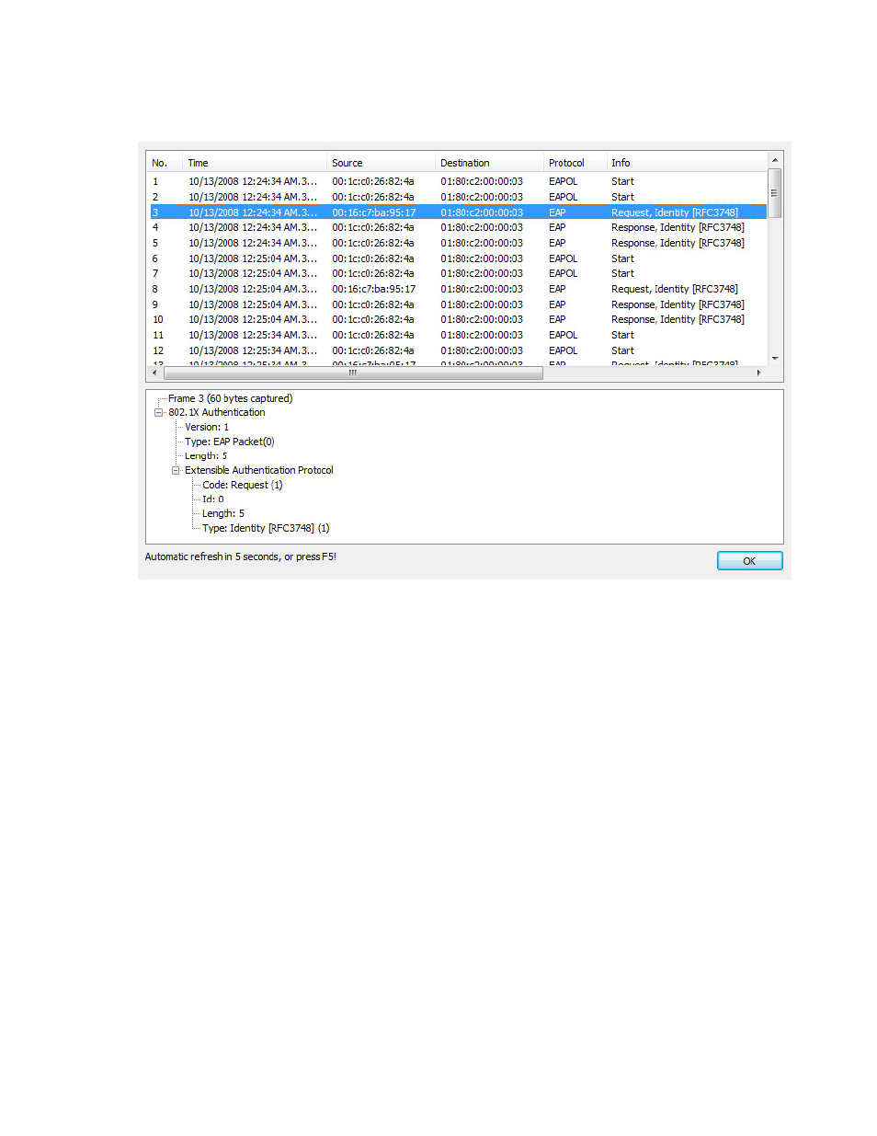Select Length: 5 under Extensible Authentication Protocol
This screenshot has height=1136, width=877.
click(x=223, y=514)
